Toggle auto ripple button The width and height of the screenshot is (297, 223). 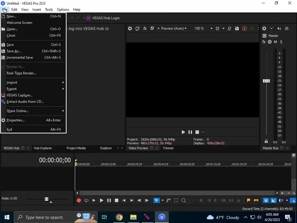[281, 200]
